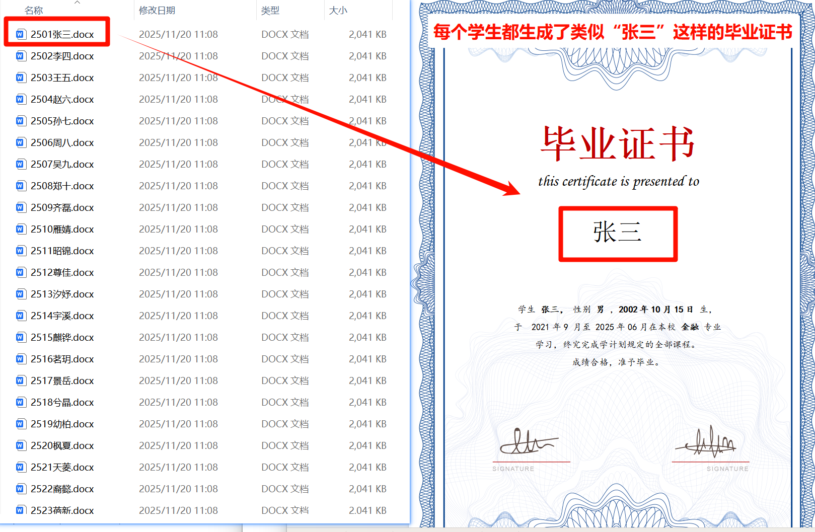
Task: Click the Word icon beside 2513汐妤.docx
Action: pos(20,294)
